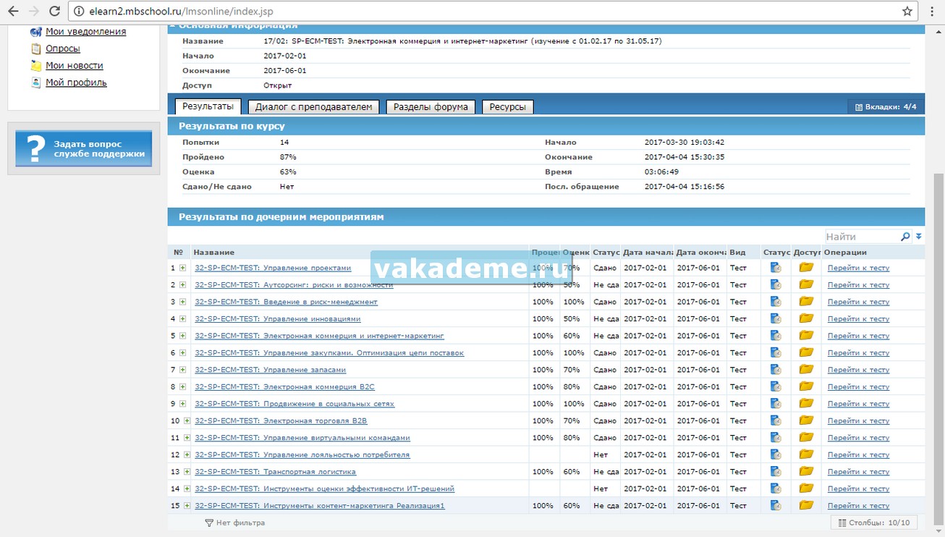Switch to Диалог с преподавателем tab

[x=313, y=107]
